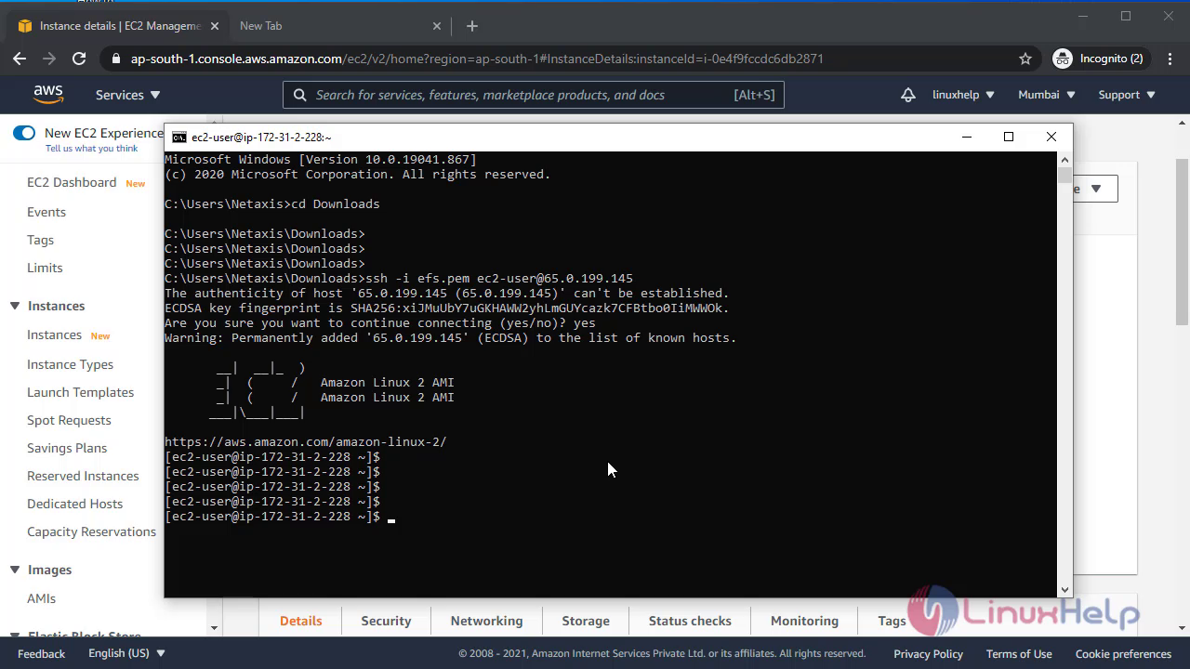Close the New Tab tab
This screenshot has height=669, width=1190.
point(438,26)
